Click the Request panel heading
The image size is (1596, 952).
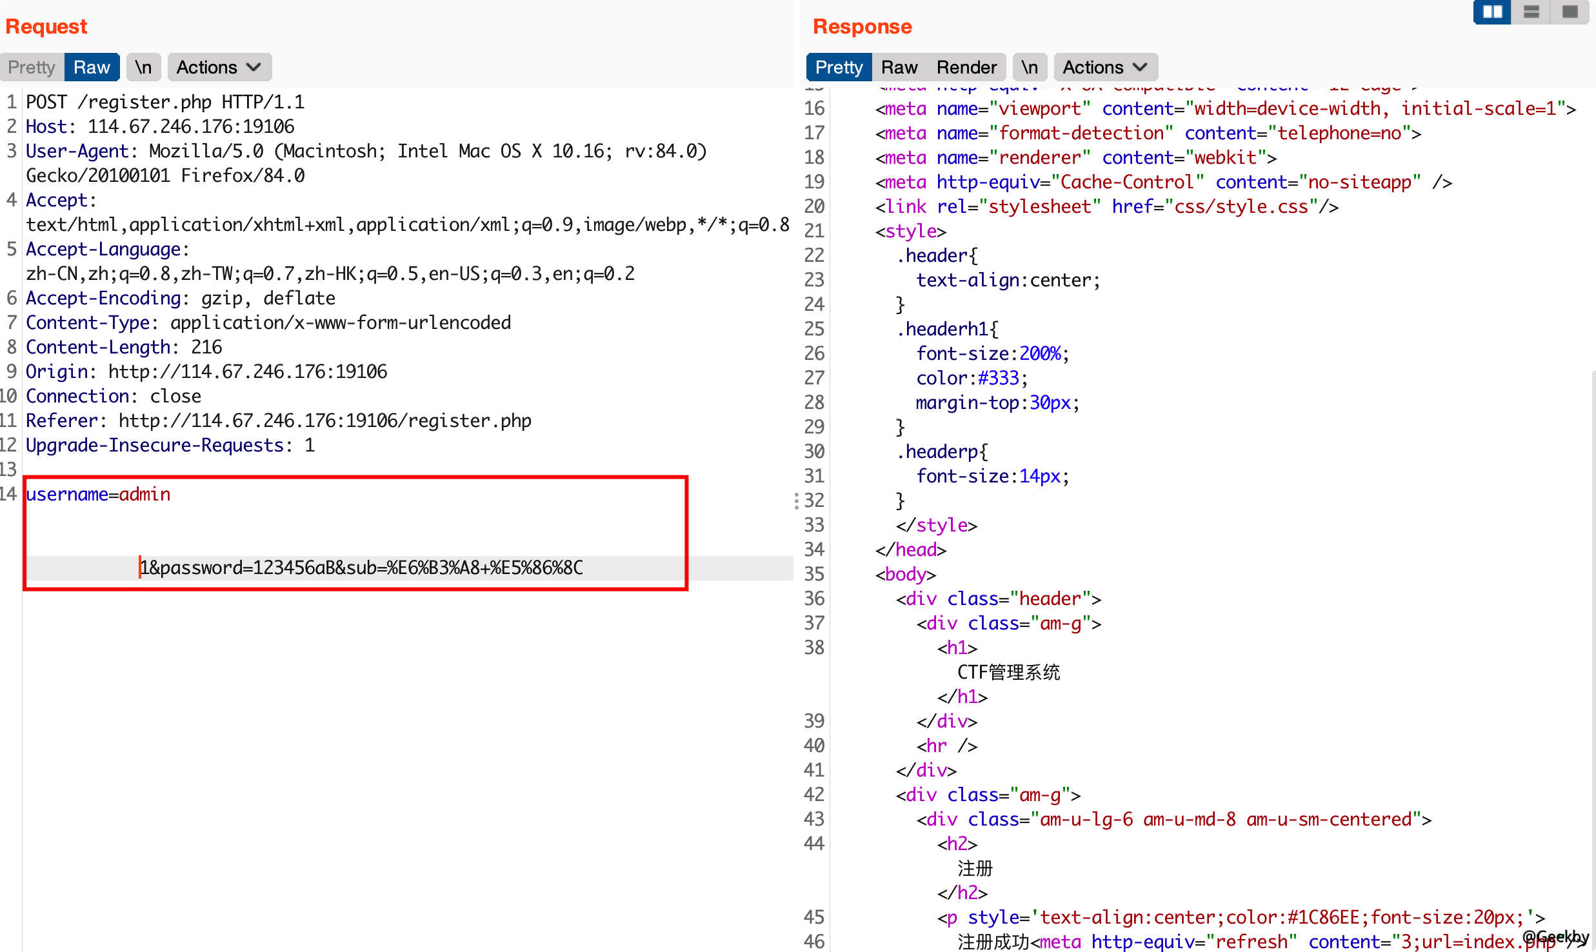46,26
